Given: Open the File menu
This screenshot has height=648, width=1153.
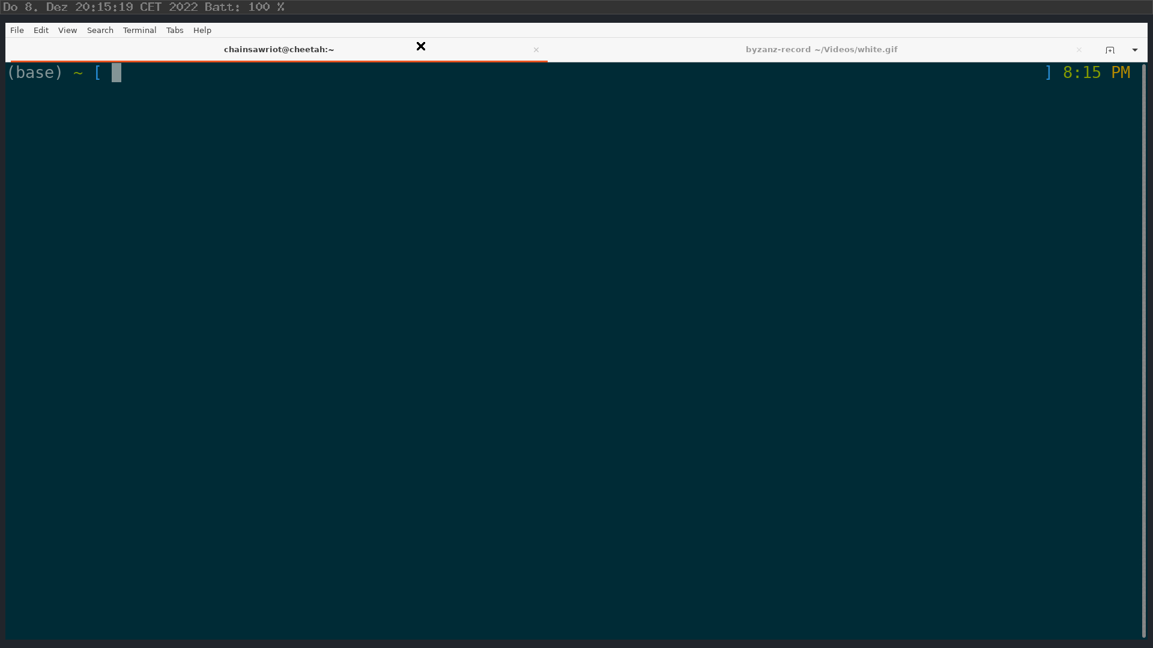Looking at the screenshot, I should 17,30.
